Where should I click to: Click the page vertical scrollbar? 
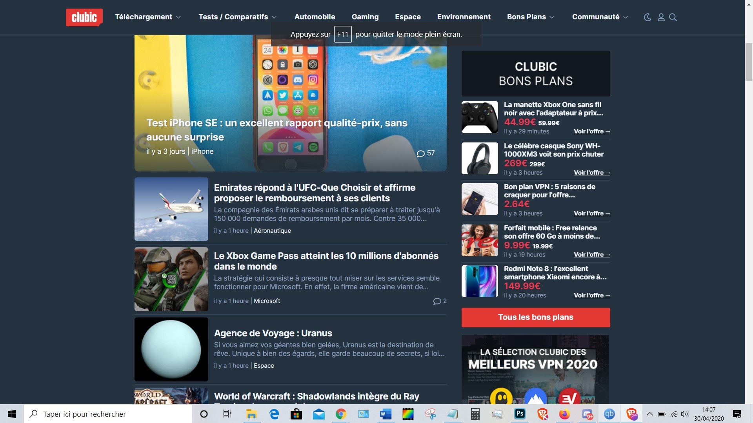748,63
